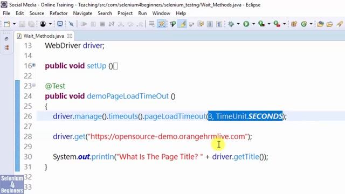This screenshot has height=194, width=345.
Task: Open the Run menu
Action: pos(142,13)
